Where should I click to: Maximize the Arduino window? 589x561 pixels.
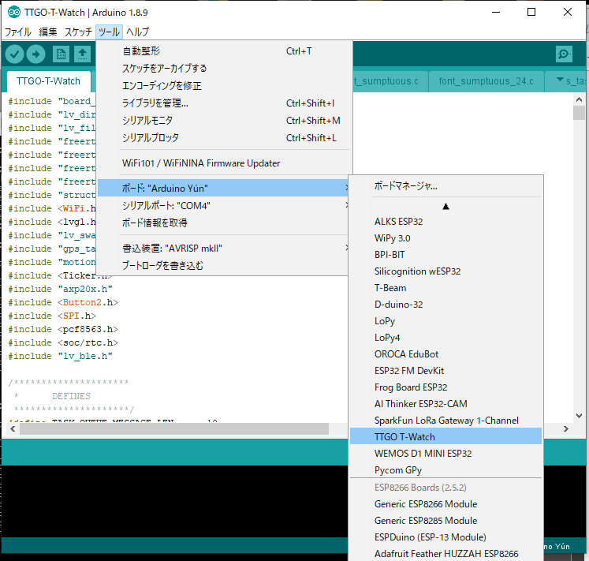click(531, 12)
